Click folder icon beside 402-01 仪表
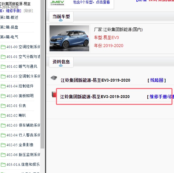Viewport: 174px width, 173px height. (3, 106)
